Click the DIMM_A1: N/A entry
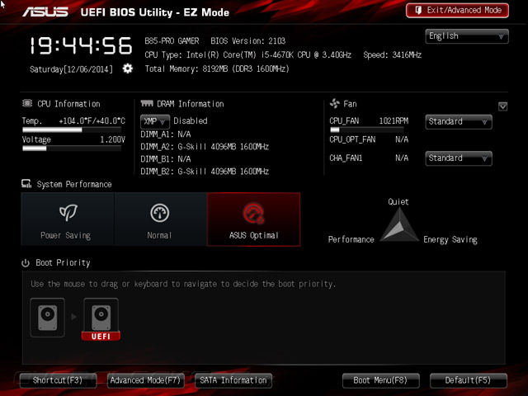 pos(166,134)
